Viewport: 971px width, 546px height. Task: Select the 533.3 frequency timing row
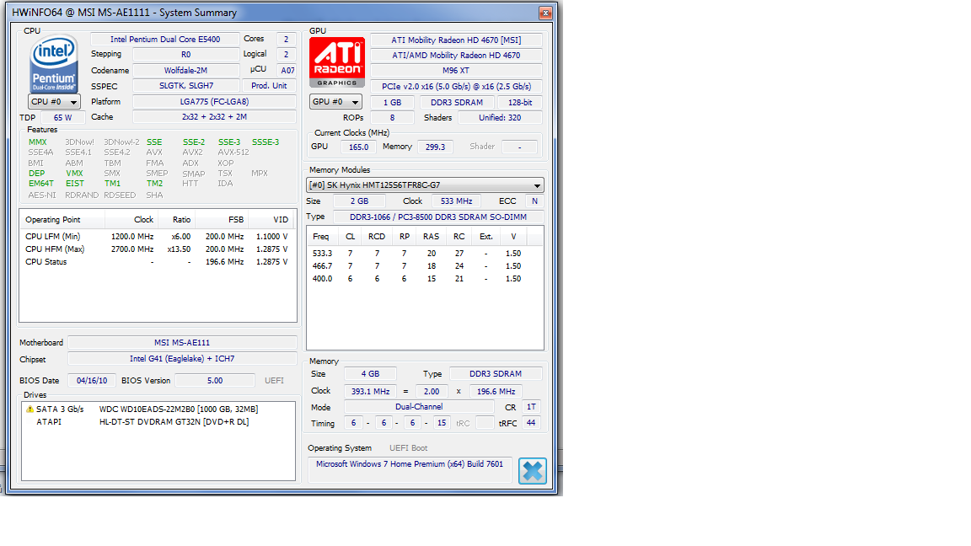425,253
